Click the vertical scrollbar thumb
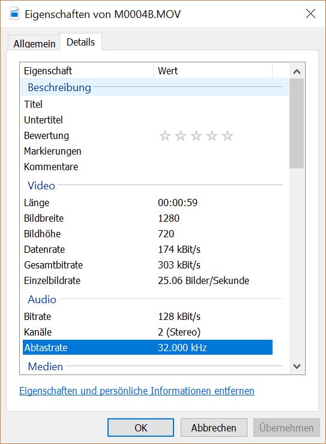Image resolution: width=326 pixels, height=444 pixels. pos(297,123)
